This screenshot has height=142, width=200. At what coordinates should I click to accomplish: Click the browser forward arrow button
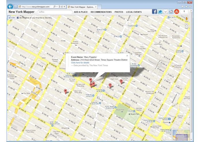click(16, 7)
